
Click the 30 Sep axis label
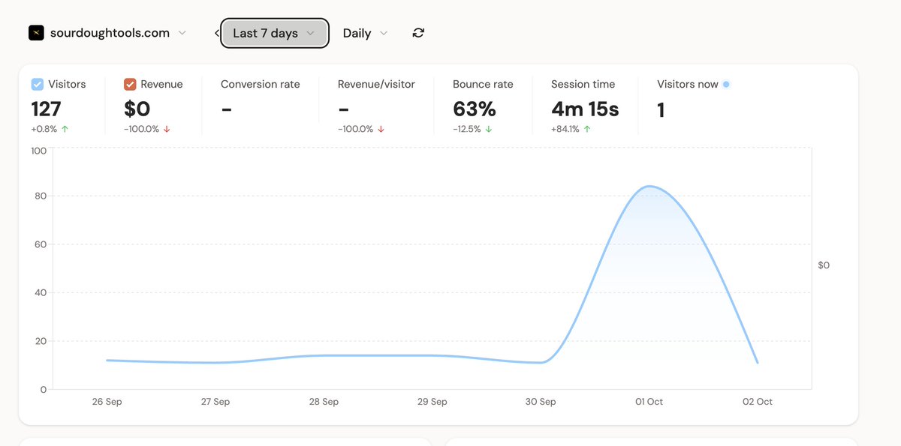pos(541,402)
